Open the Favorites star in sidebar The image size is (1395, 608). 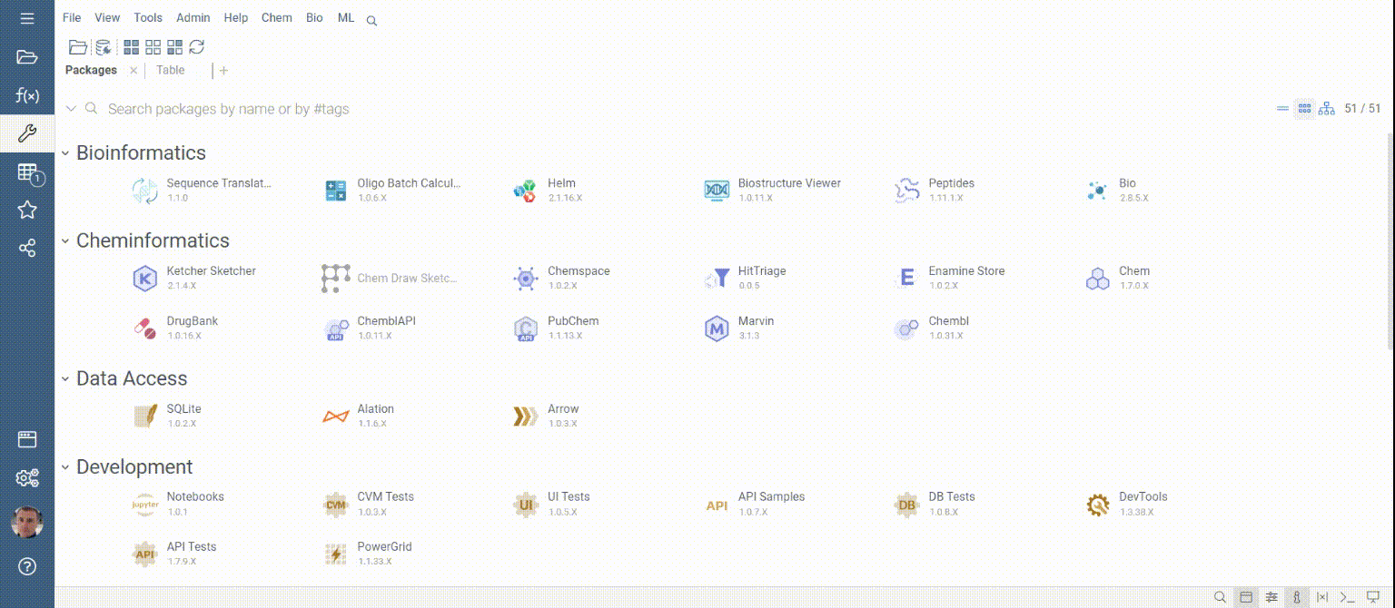point(27,211)
